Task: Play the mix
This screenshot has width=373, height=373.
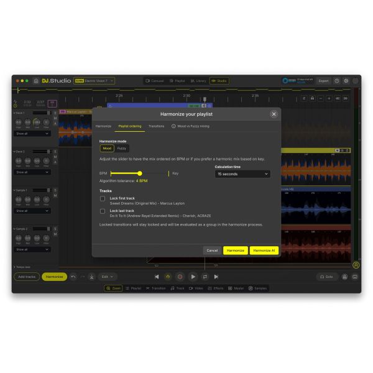Action: pyautogui.click(x=193, y=277)
